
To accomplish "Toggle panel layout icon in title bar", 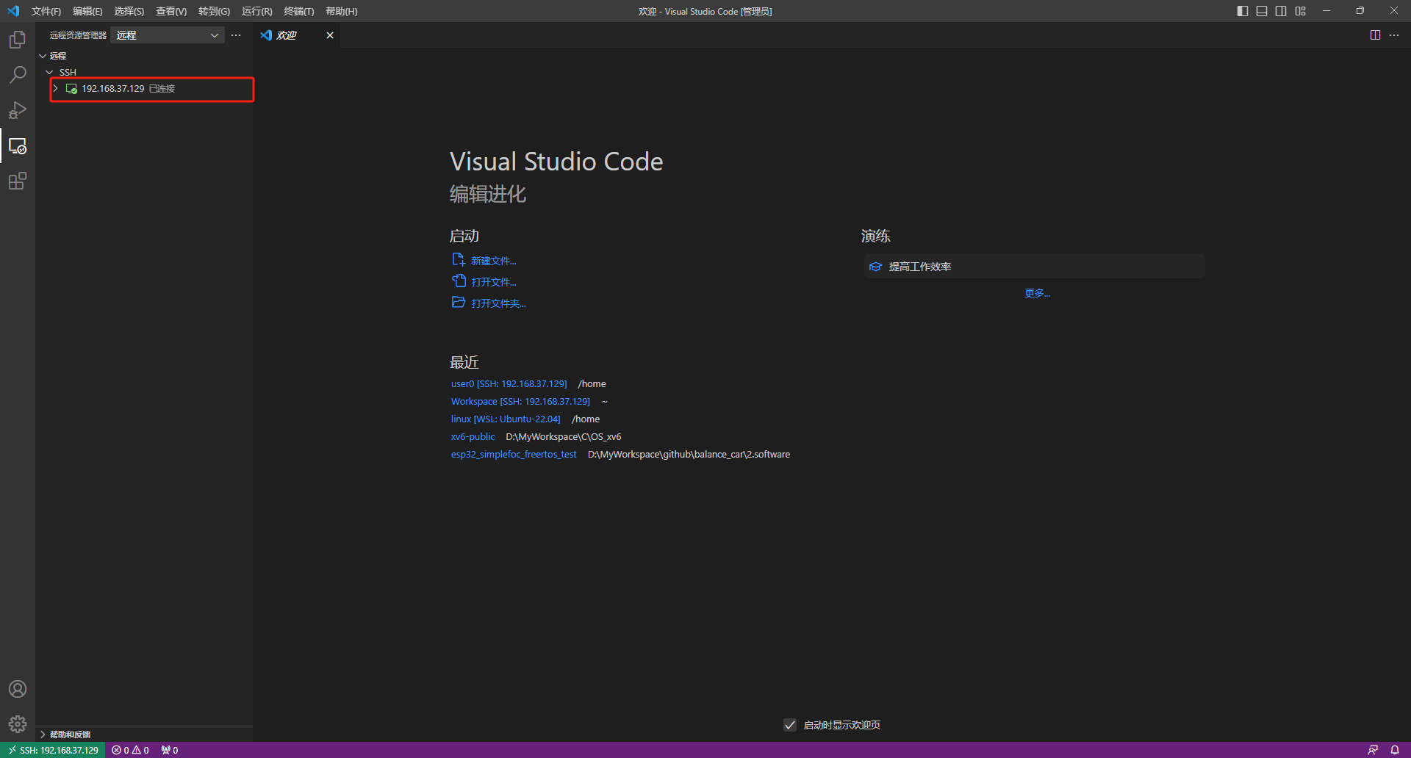I will (1262, 11).
